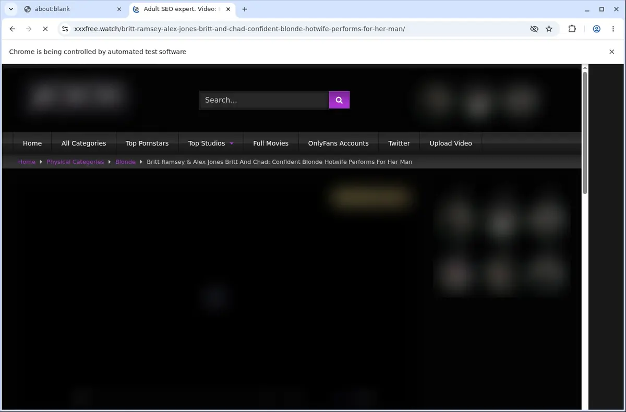Open the Home menu item
The width and height of the screenshot is (626, 412).
tap(32, 143)
